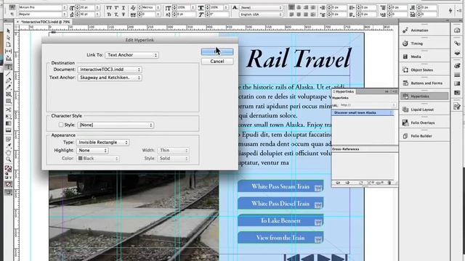Select the Type tool

coord(8,67)
